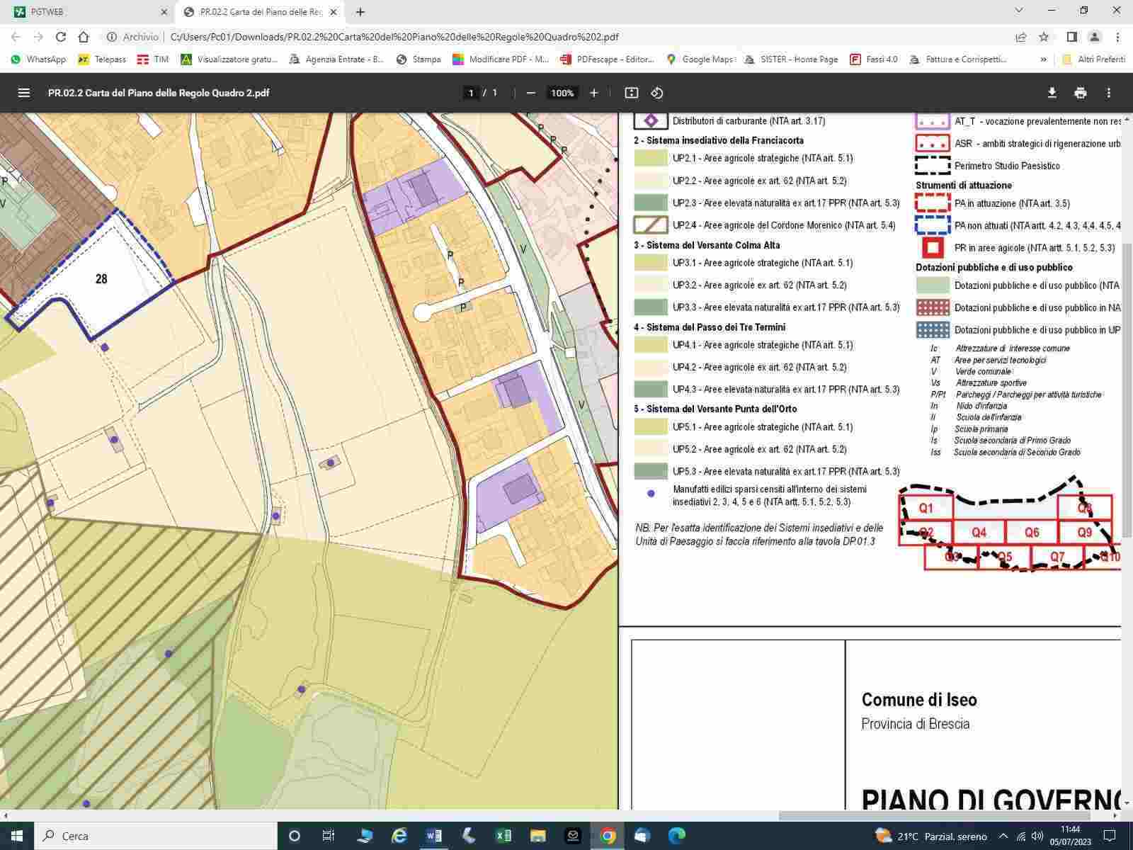Zoom in the PDF document
The image size is (1133, 850).
(x=593, y=93)
